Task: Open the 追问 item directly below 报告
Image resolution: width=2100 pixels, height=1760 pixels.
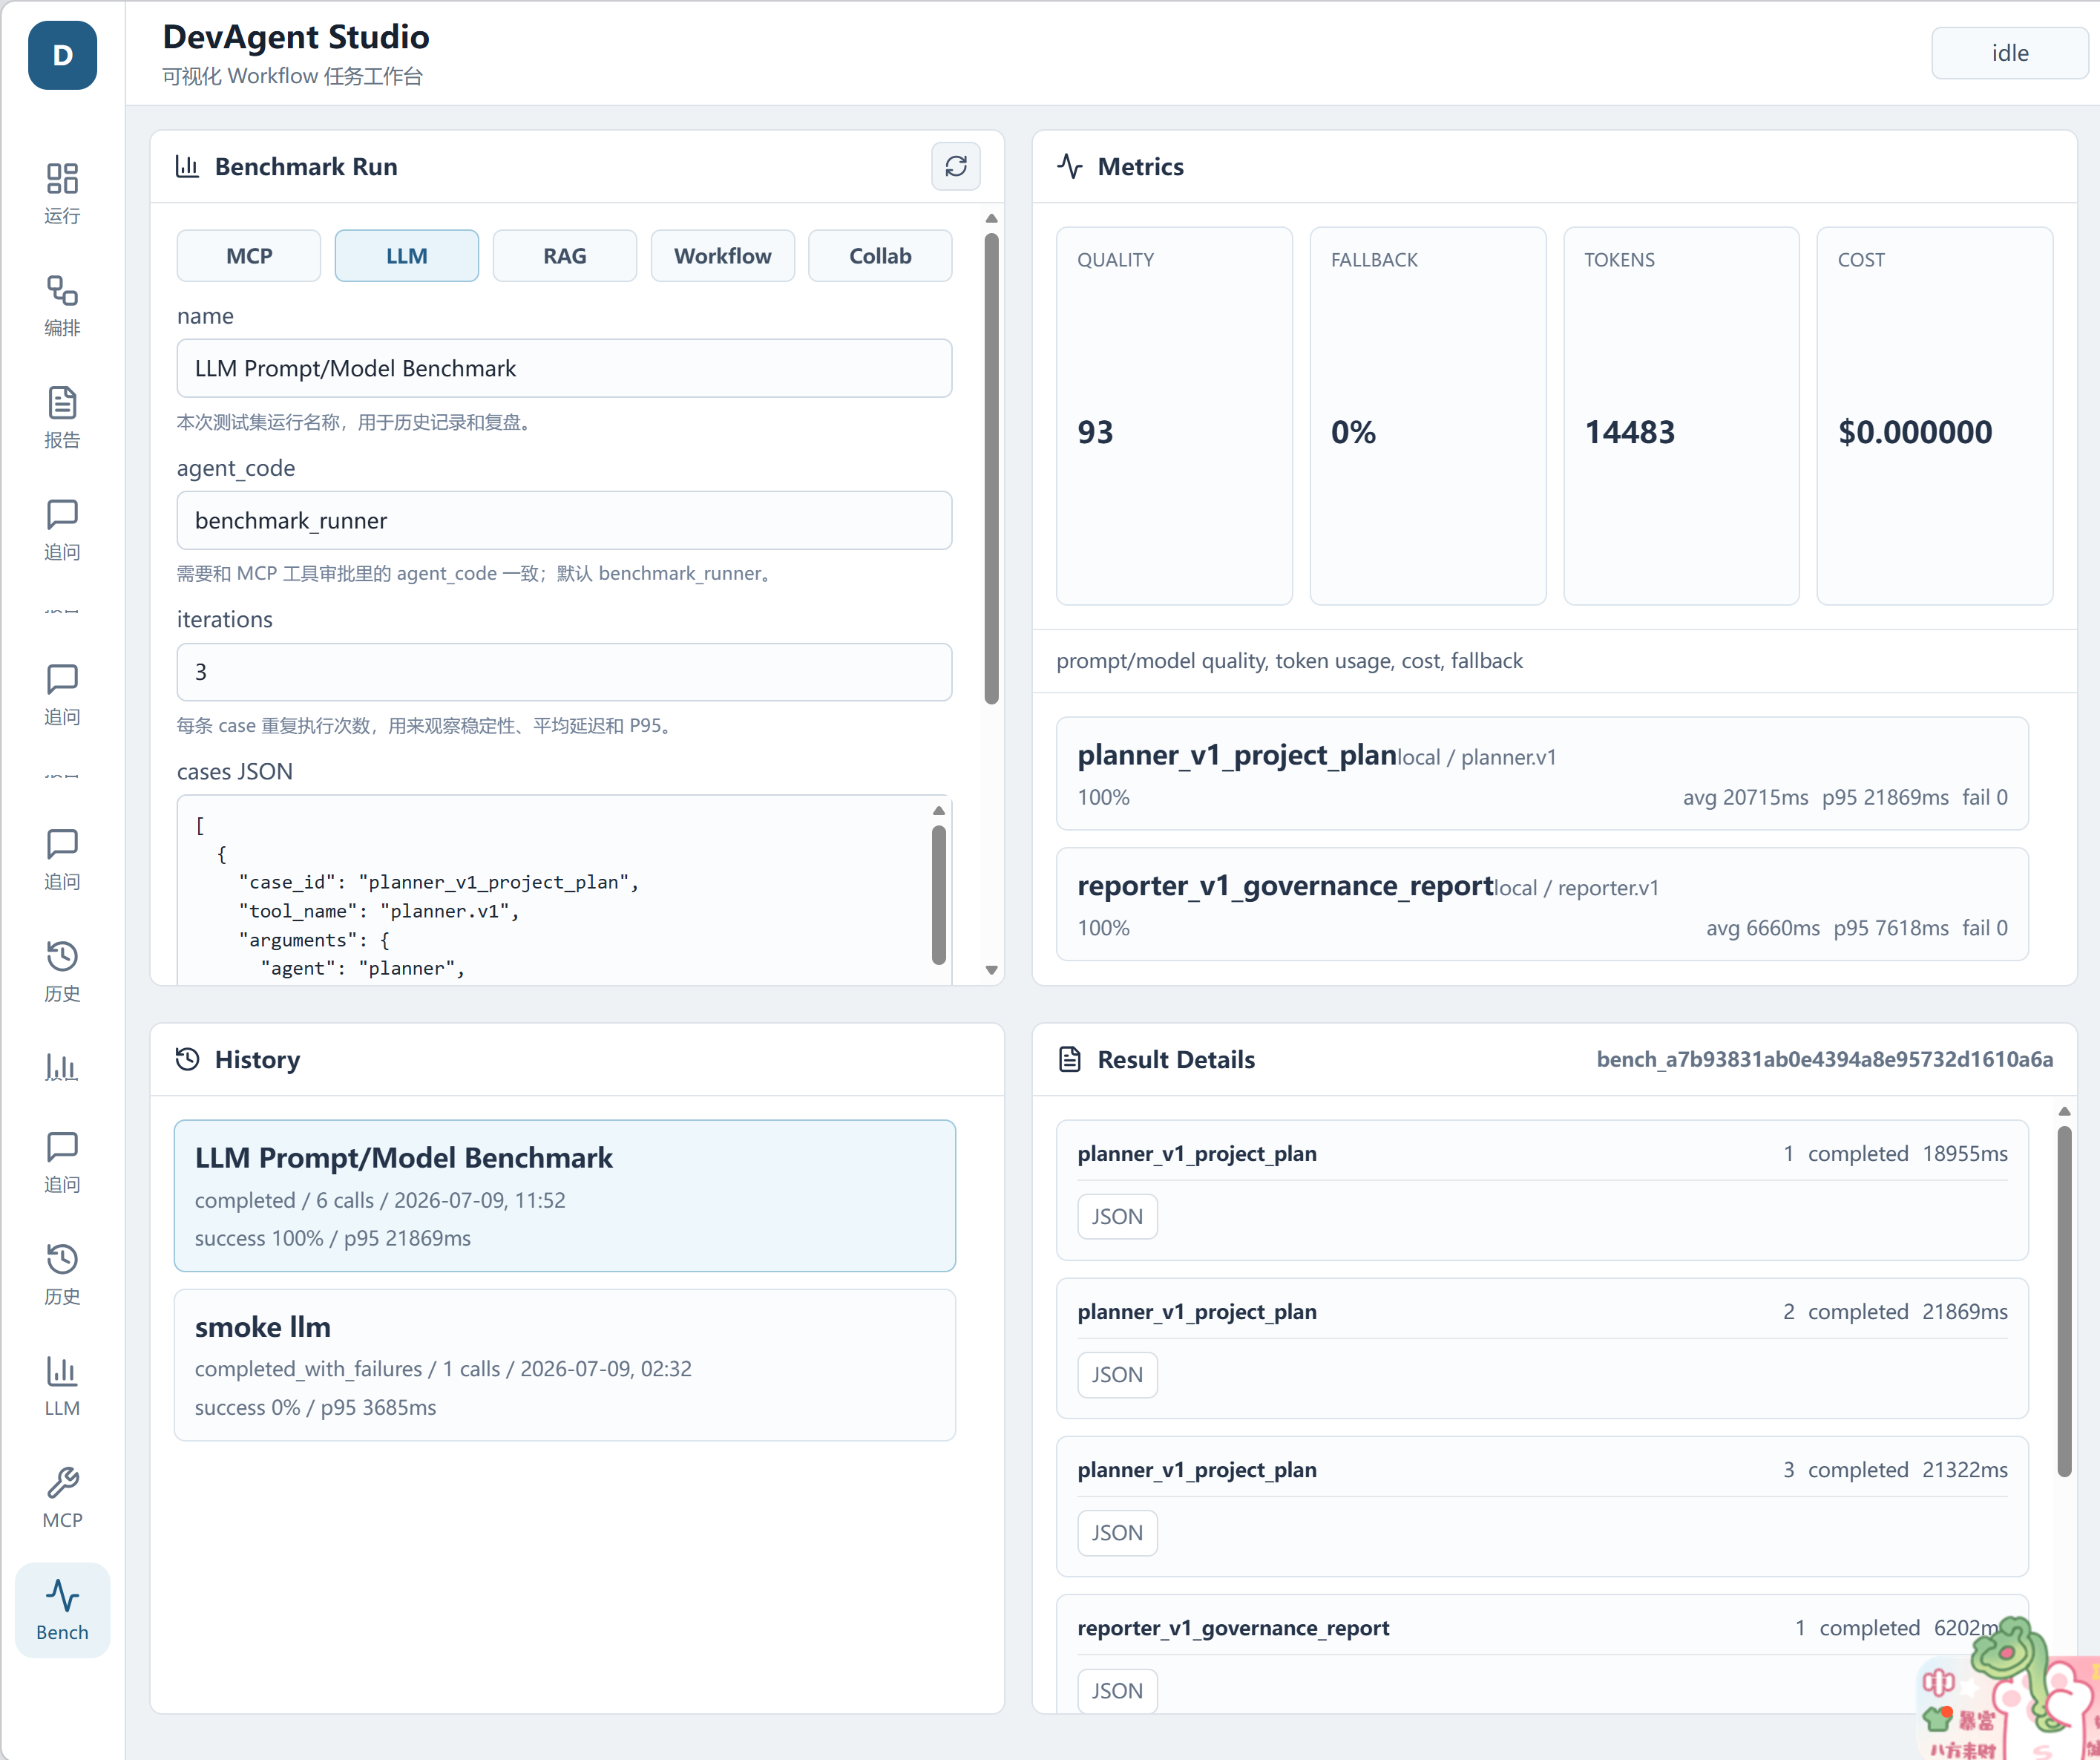Action: (62, 529)
